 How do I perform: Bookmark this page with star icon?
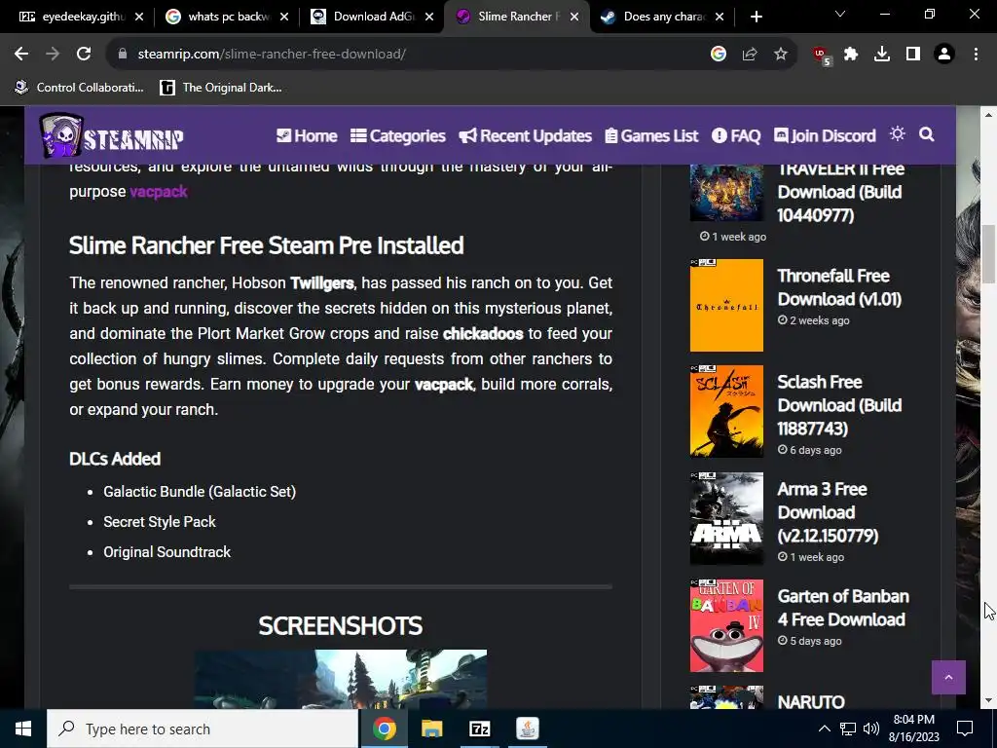point(781,55)
